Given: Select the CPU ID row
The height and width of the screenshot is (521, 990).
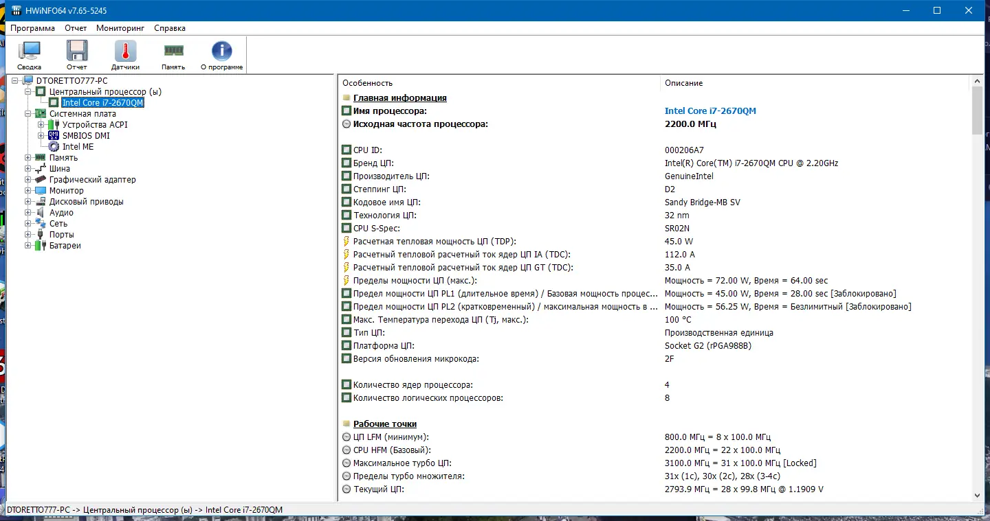Looking at the screenshot, I should [654, 150].
